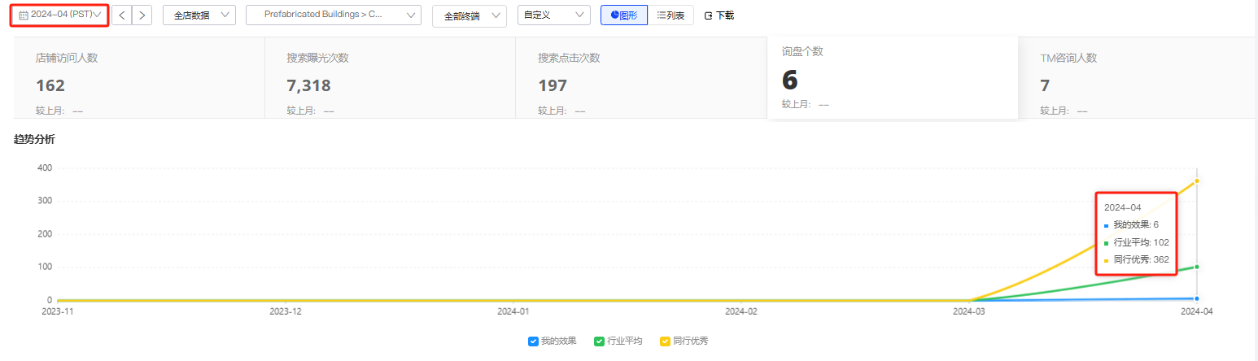1258x361 pixels.
Task: Uncheck the 行业平均 legend checkbox
Action: pyautogui.click(x=599, y=341)
